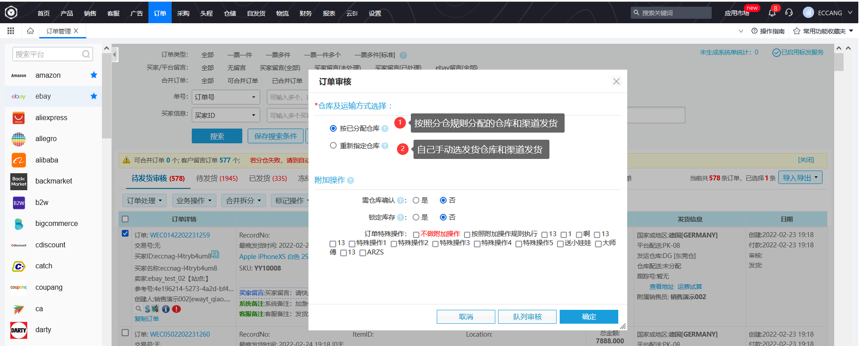Image resolution: width=861 pixels, height=346 pixels.
Task: Check the ARZS checkbox
Action: [x=363, y=253]
